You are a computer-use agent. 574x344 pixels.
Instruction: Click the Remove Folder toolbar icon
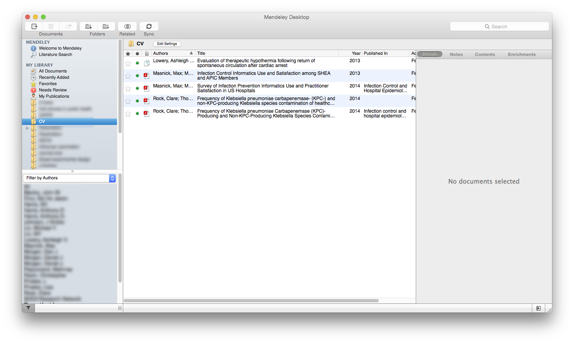[106, 26]
